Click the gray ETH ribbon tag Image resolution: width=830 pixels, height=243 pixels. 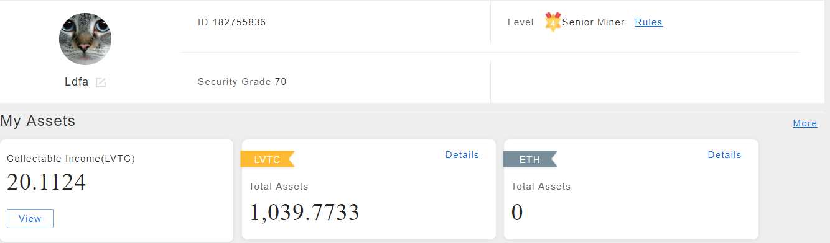(530, 159)
